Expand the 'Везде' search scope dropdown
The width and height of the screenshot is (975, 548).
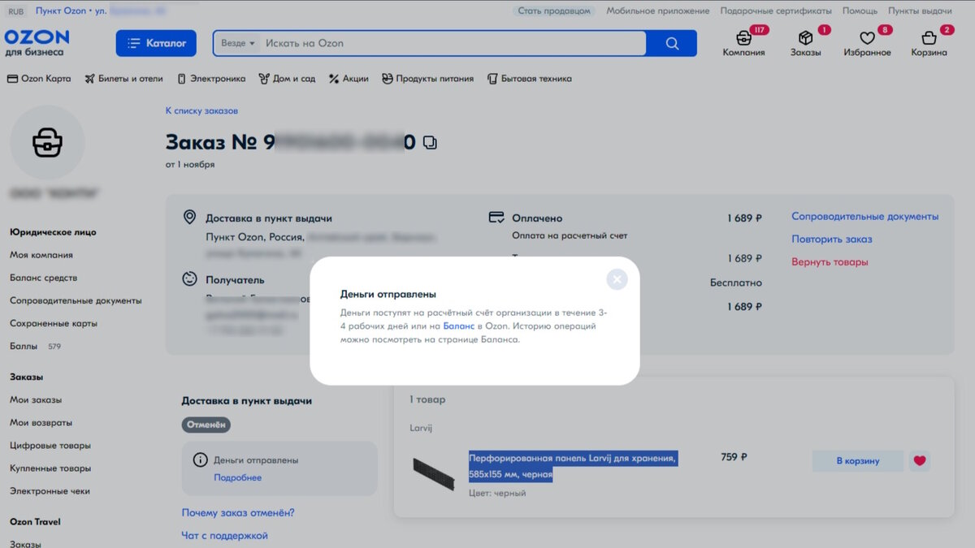click(x=237, y=43)
